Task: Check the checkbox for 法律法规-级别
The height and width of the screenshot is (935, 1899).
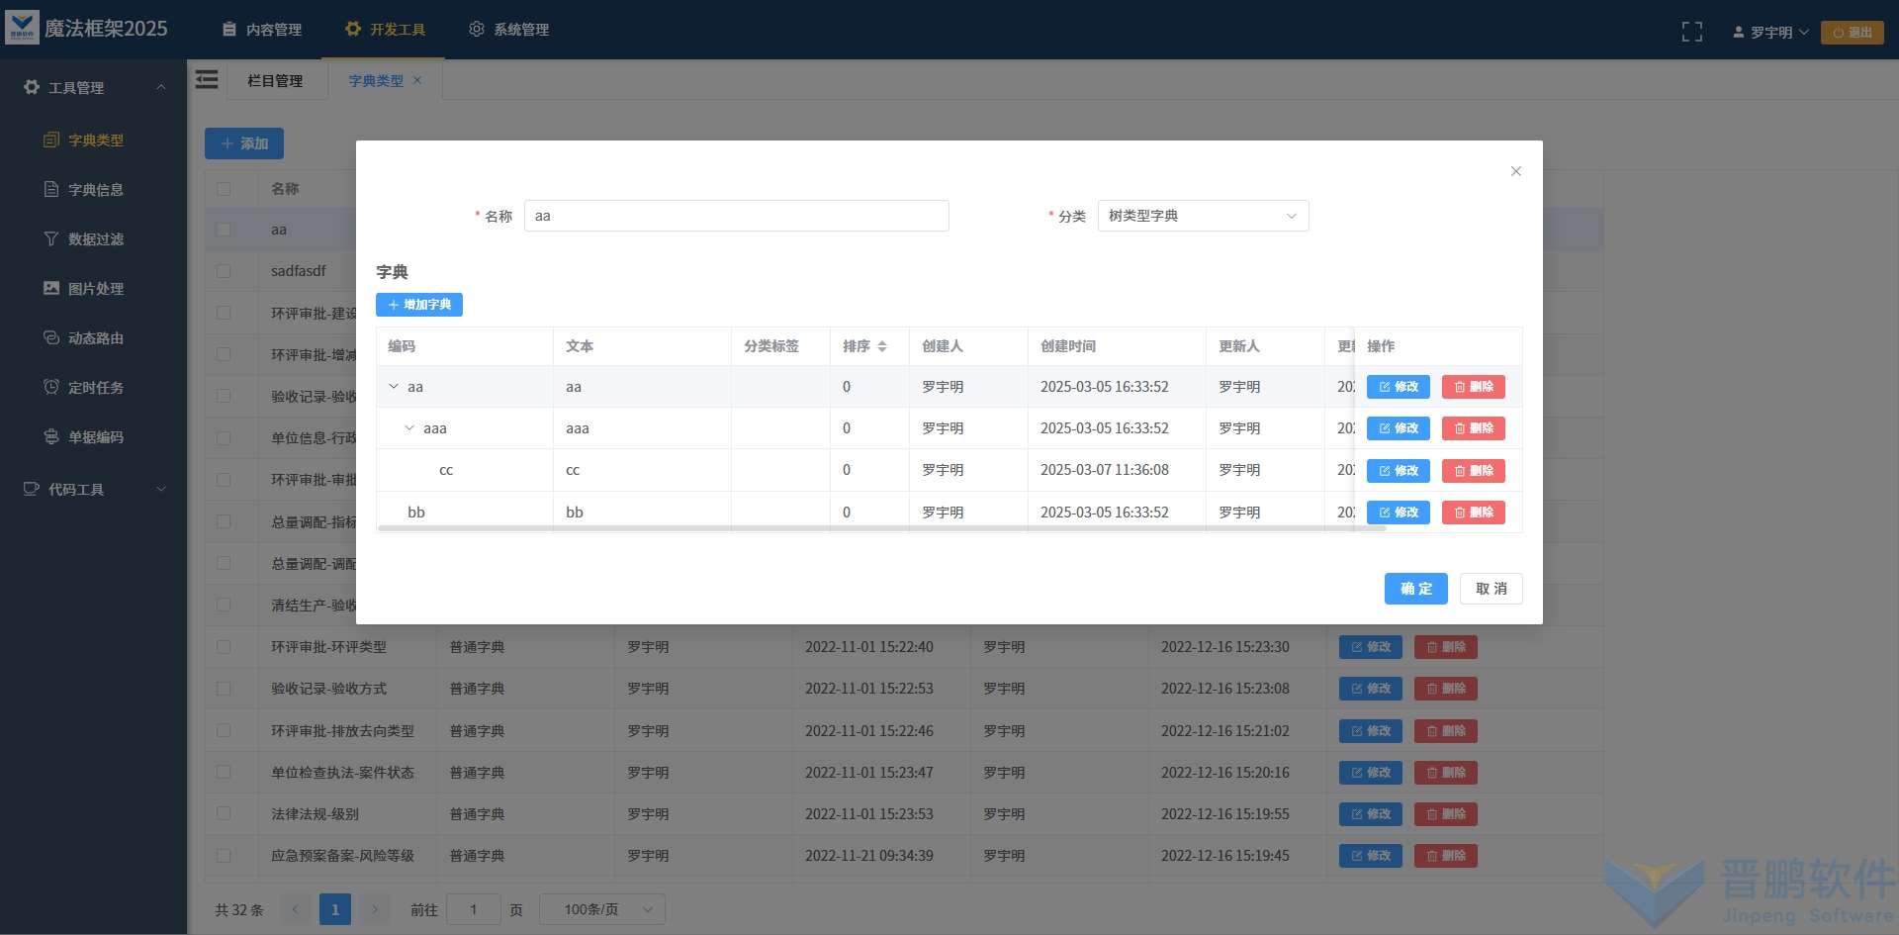Action: tap(224, 814)
